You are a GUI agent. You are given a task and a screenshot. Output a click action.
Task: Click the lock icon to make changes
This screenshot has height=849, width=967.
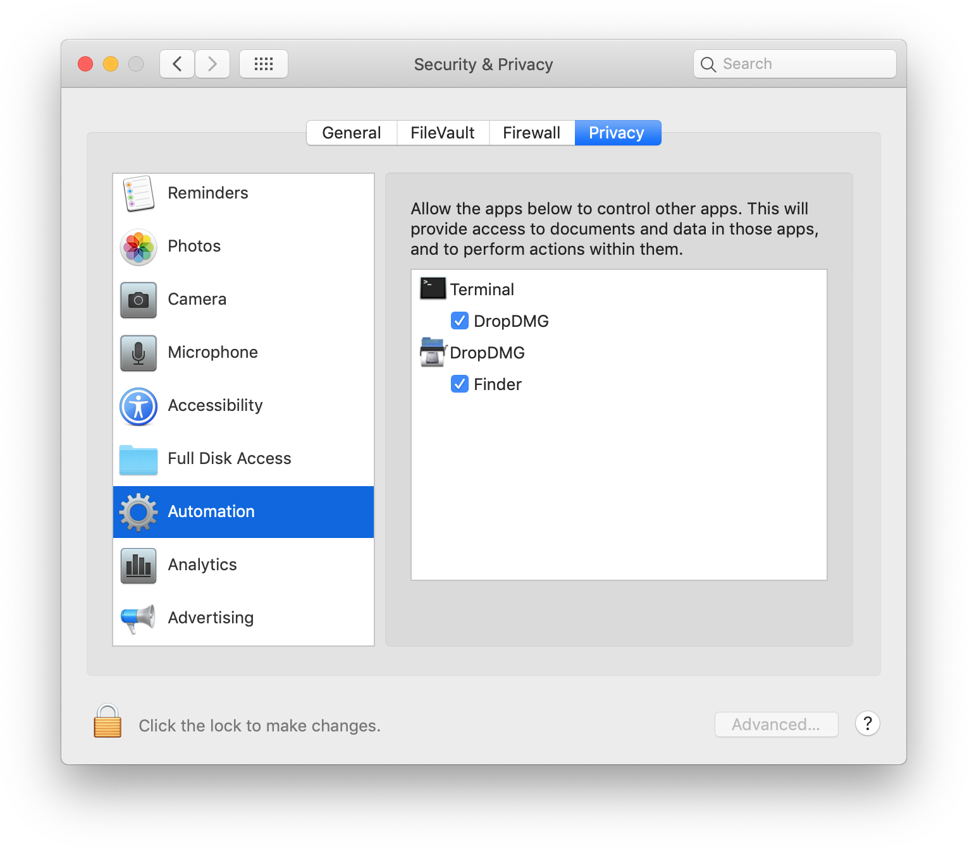pyautogui.click(x=108, y=722)
